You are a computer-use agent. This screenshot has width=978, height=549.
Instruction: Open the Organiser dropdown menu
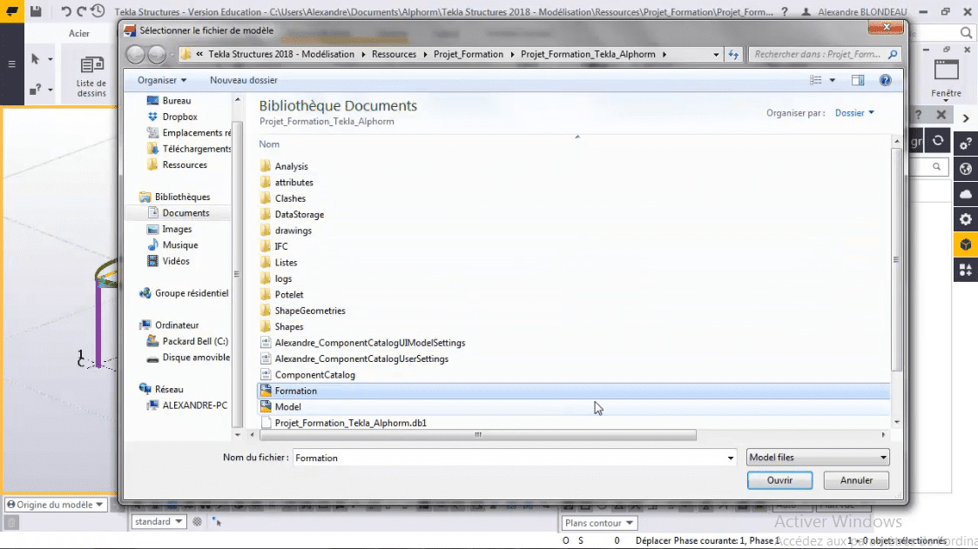[x=161, y=80]
